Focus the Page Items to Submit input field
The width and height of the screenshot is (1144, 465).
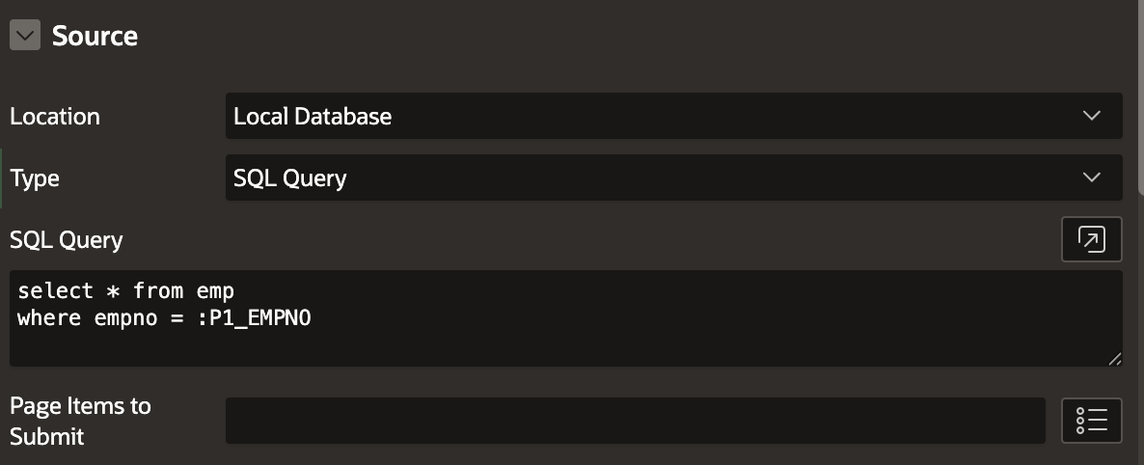[635, 421]
